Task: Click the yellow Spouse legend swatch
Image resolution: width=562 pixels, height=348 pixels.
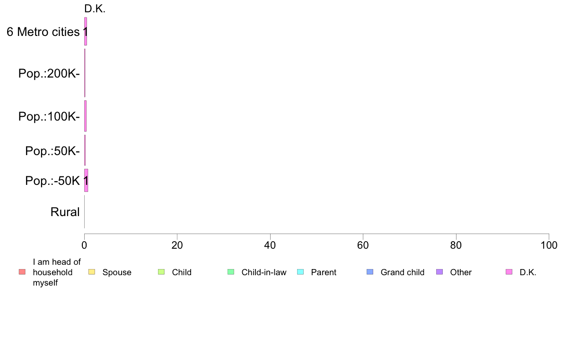Action: tap(92, 272)
